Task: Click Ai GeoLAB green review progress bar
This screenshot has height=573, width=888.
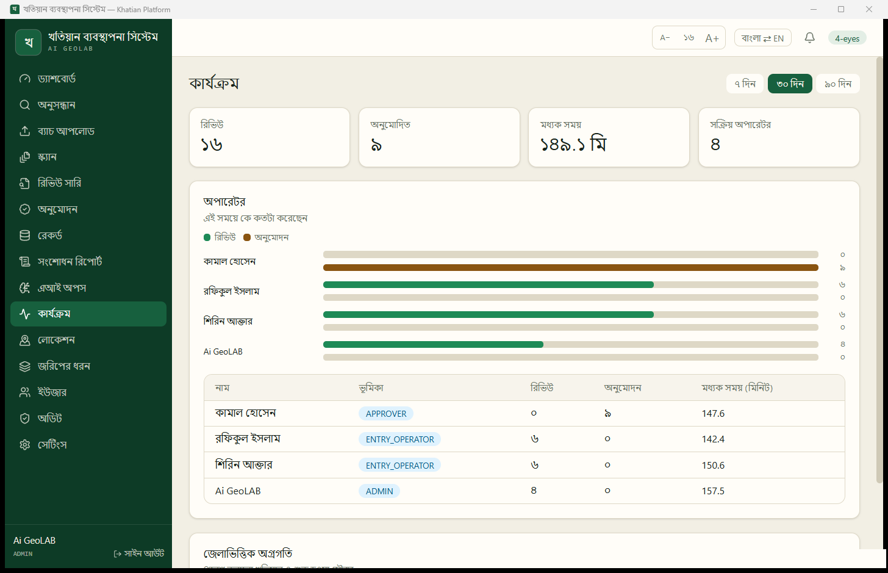Action: [433, 345]
